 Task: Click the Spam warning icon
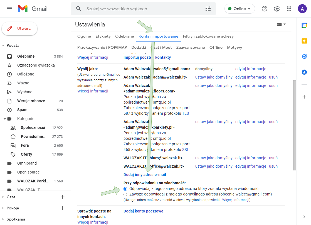(9, 110)
